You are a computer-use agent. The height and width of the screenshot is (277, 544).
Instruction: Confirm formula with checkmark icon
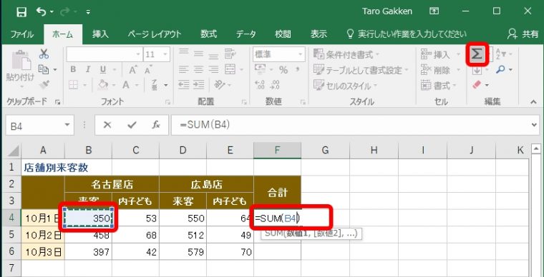132,125
